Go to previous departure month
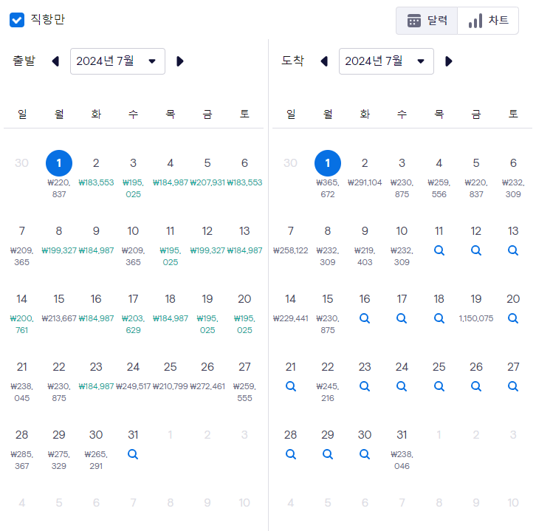Screen dimensions: 536x531 point(55,61)
